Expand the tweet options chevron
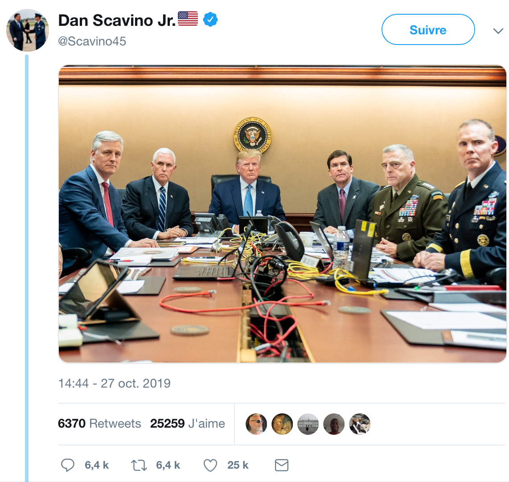509x482 pixels. click(498, 31)
